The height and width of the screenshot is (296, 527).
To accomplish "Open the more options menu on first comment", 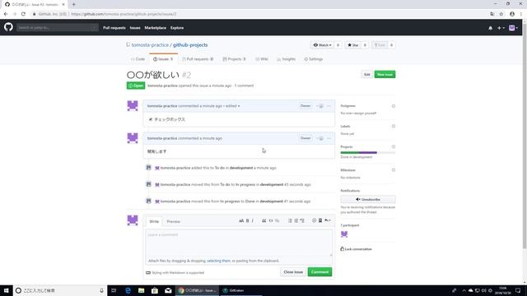I will [329, 106].
